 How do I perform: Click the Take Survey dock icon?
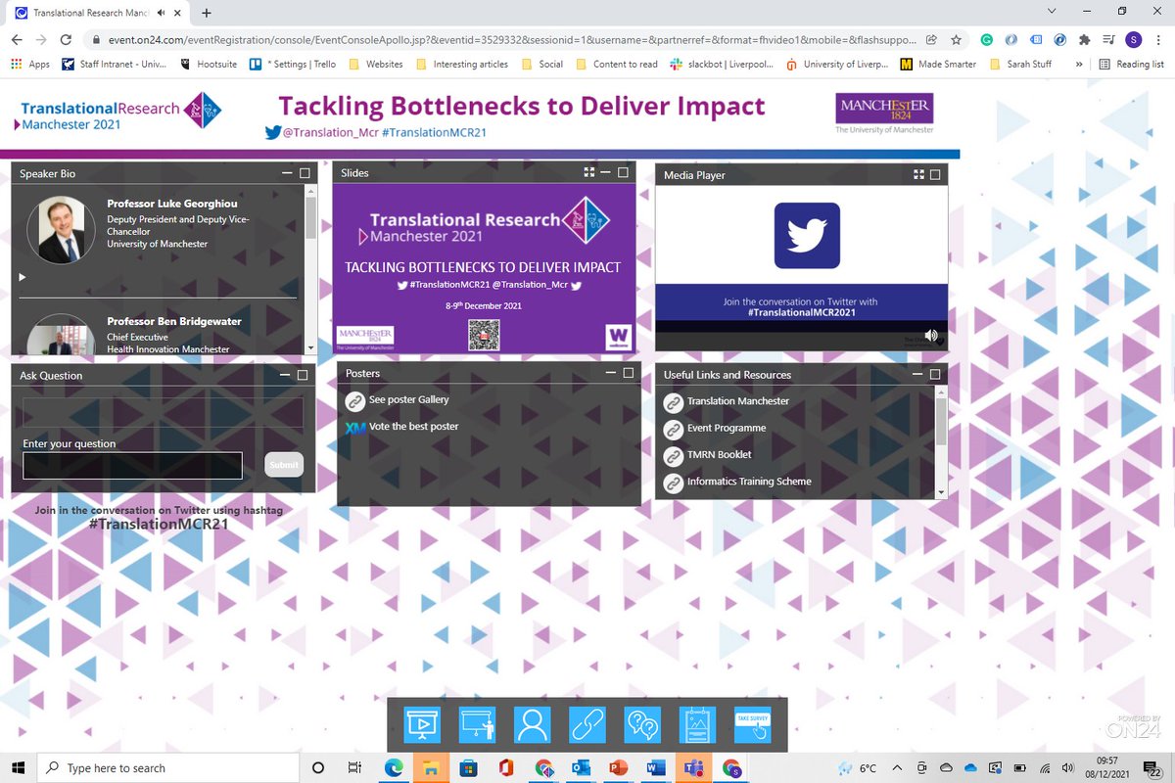point(753,725)
